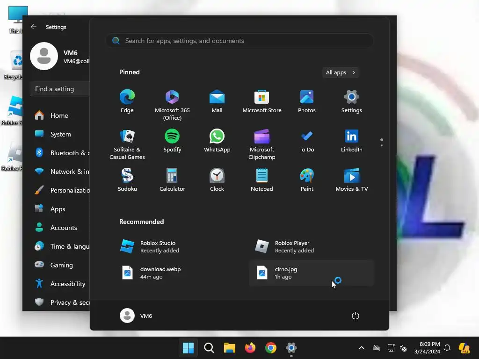Screen dimensions: 479x359
Task: Select Accessibility settings
Action: (x=60, y=284)
